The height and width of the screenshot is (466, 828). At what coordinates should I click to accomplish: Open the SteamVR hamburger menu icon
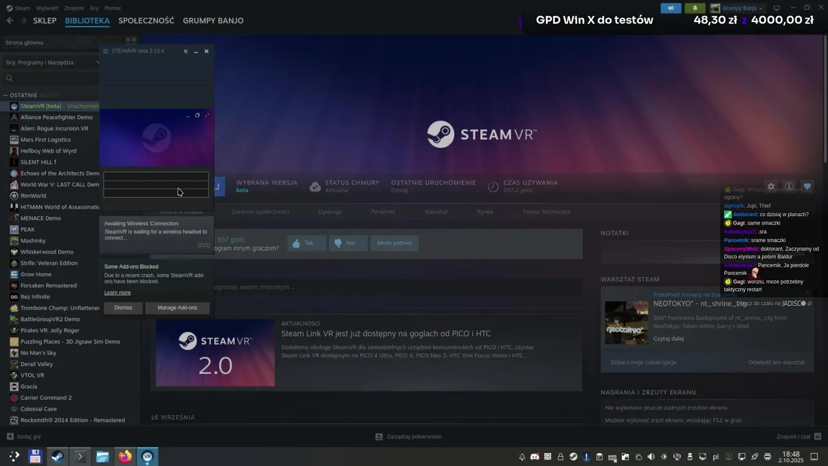tap(106, 51)
